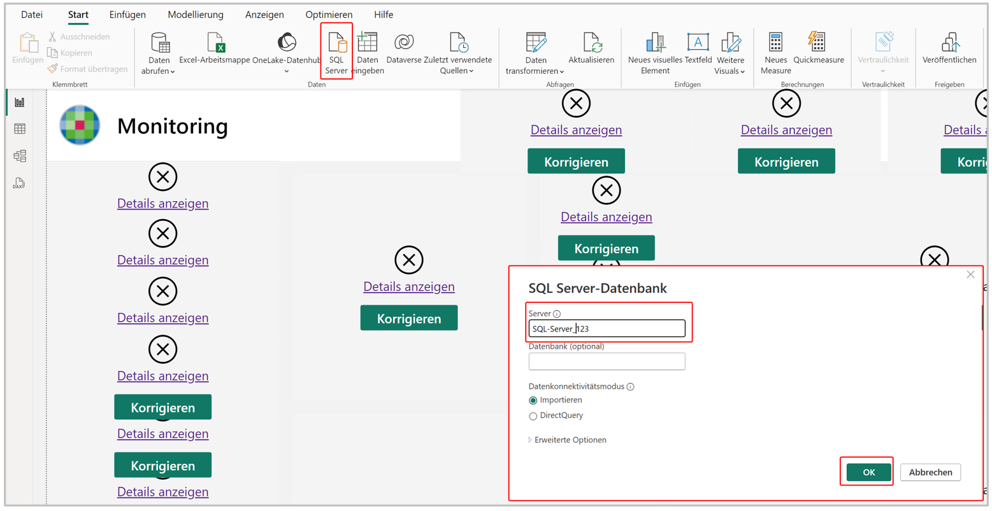992x511 pixels.
Task: Open the Anzeigen ribbon tab
Action: coord(264,14)
